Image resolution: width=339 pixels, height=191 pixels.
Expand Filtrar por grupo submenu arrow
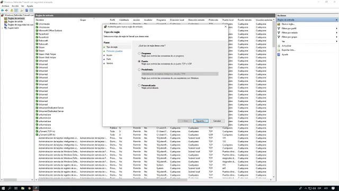pyautogui.click(x=336, y=37)
